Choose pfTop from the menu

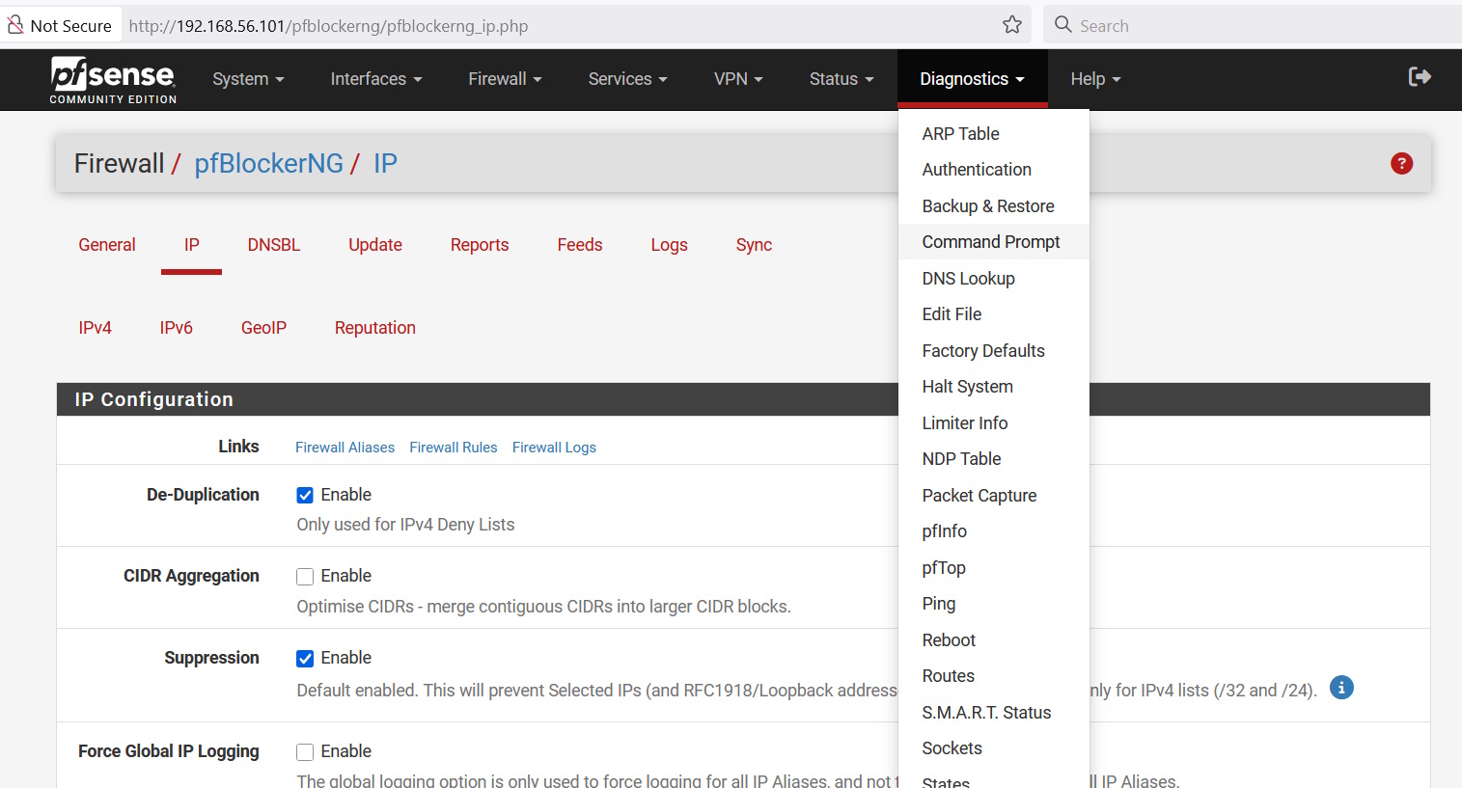tap(994, 568)
